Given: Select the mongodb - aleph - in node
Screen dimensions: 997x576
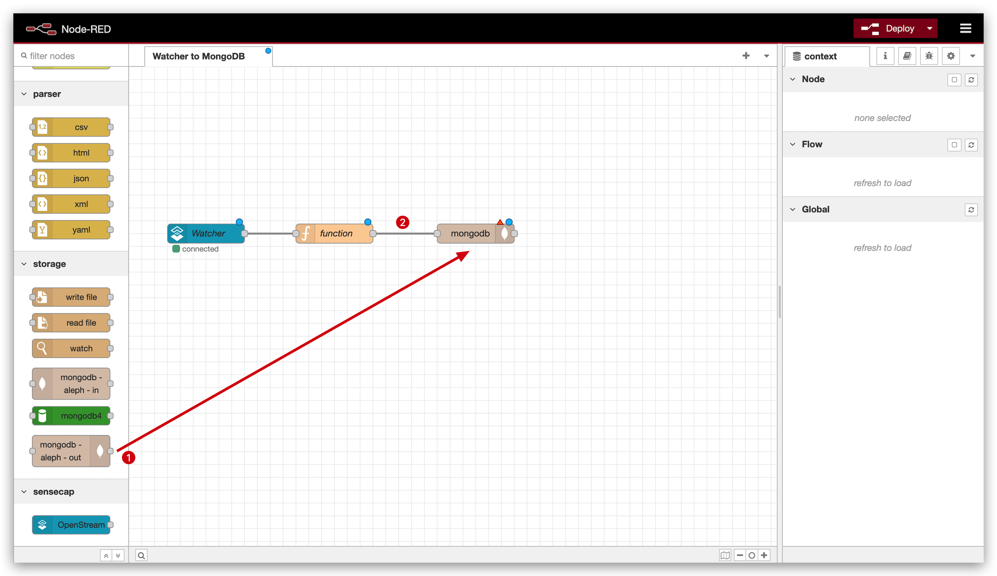Looking at the screenshot, I should (71, 383).
